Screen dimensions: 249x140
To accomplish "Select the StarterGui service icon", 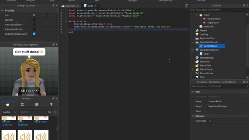I will pyautogui.click(x=197, y=61).
